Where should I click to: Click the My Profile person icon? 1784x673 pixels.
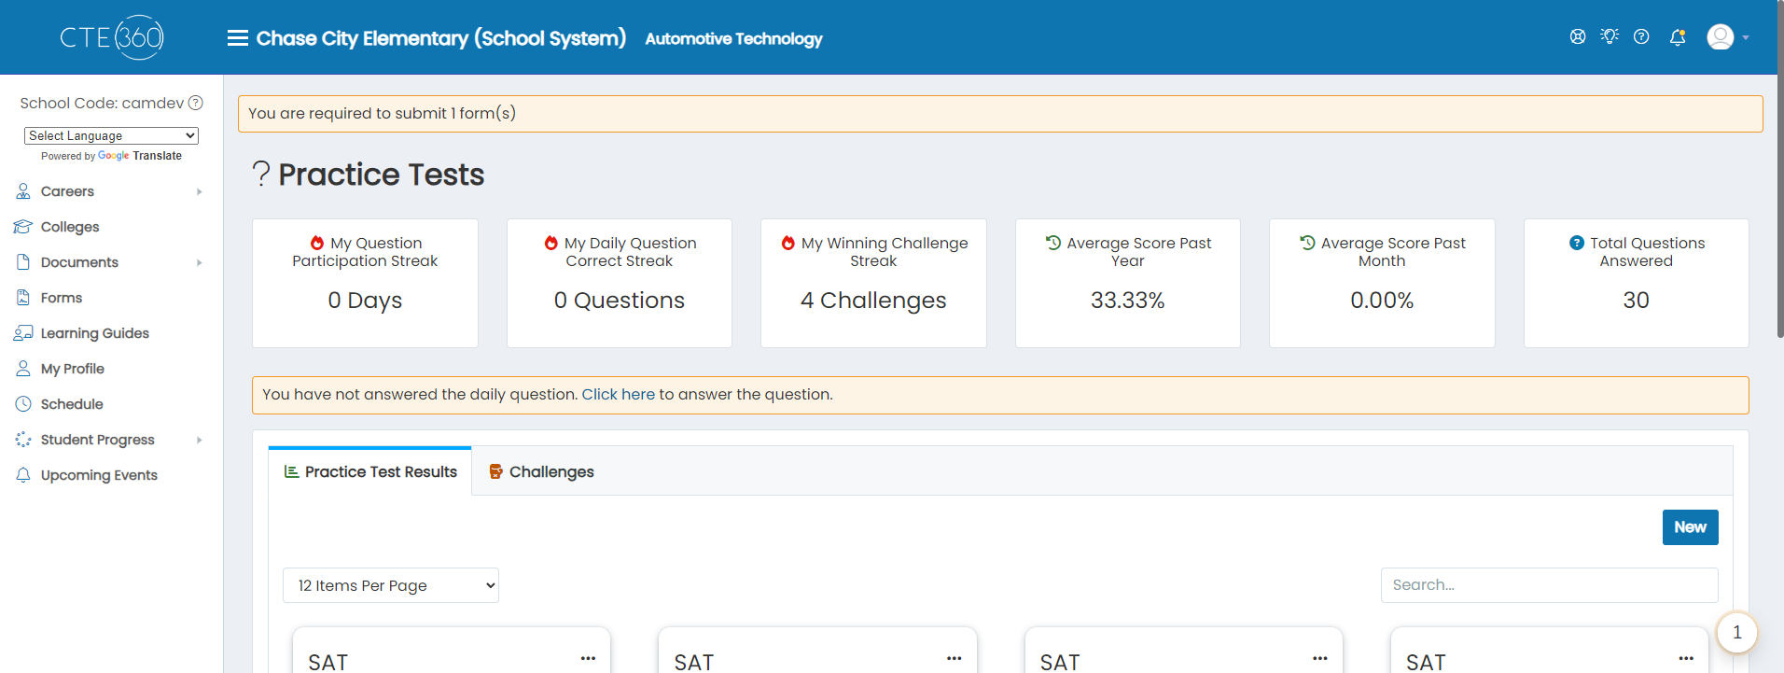click(x=23, y=369)
